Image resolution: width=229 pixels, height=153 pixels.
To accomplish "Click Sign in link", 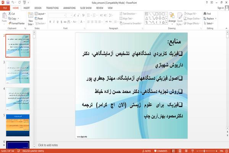I will pyautogui.click(x=221, y=8).
